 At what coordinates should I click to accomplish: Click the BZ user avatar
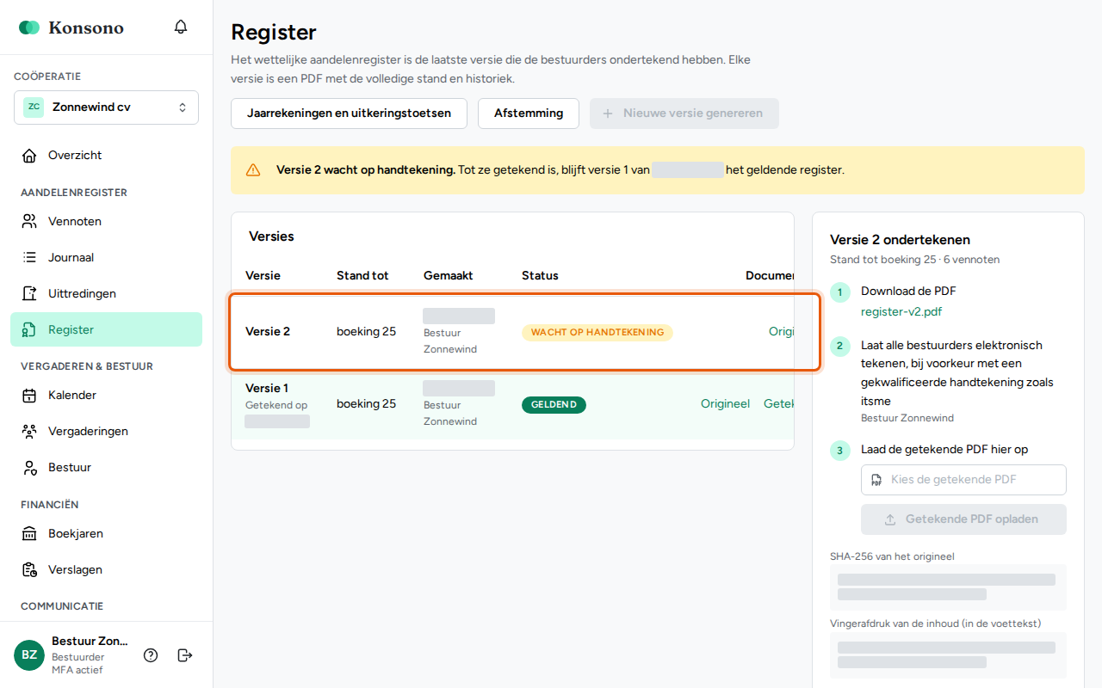point(29,655)
